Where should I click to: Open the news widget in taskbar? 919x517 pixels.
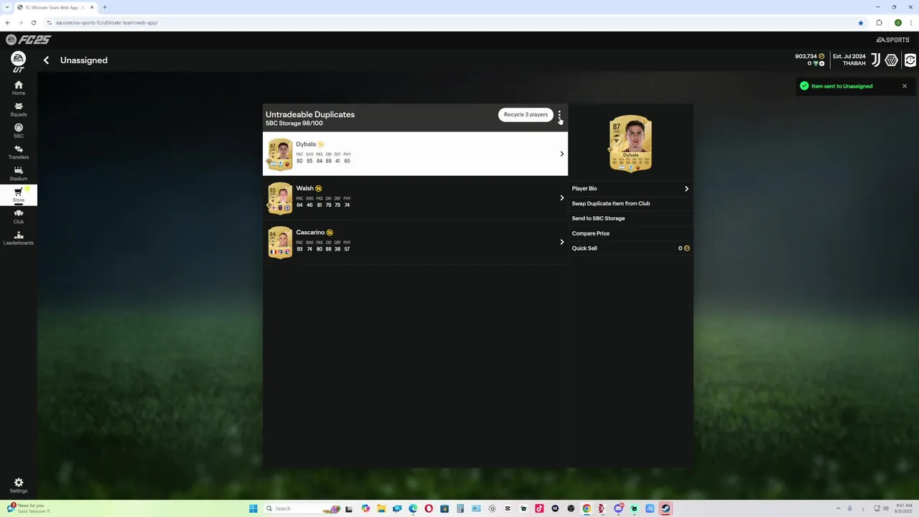click(29, 508)
